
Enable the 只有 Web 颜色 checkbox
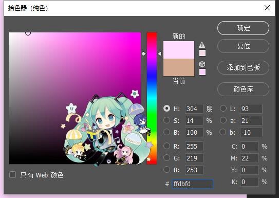[13, 175]
